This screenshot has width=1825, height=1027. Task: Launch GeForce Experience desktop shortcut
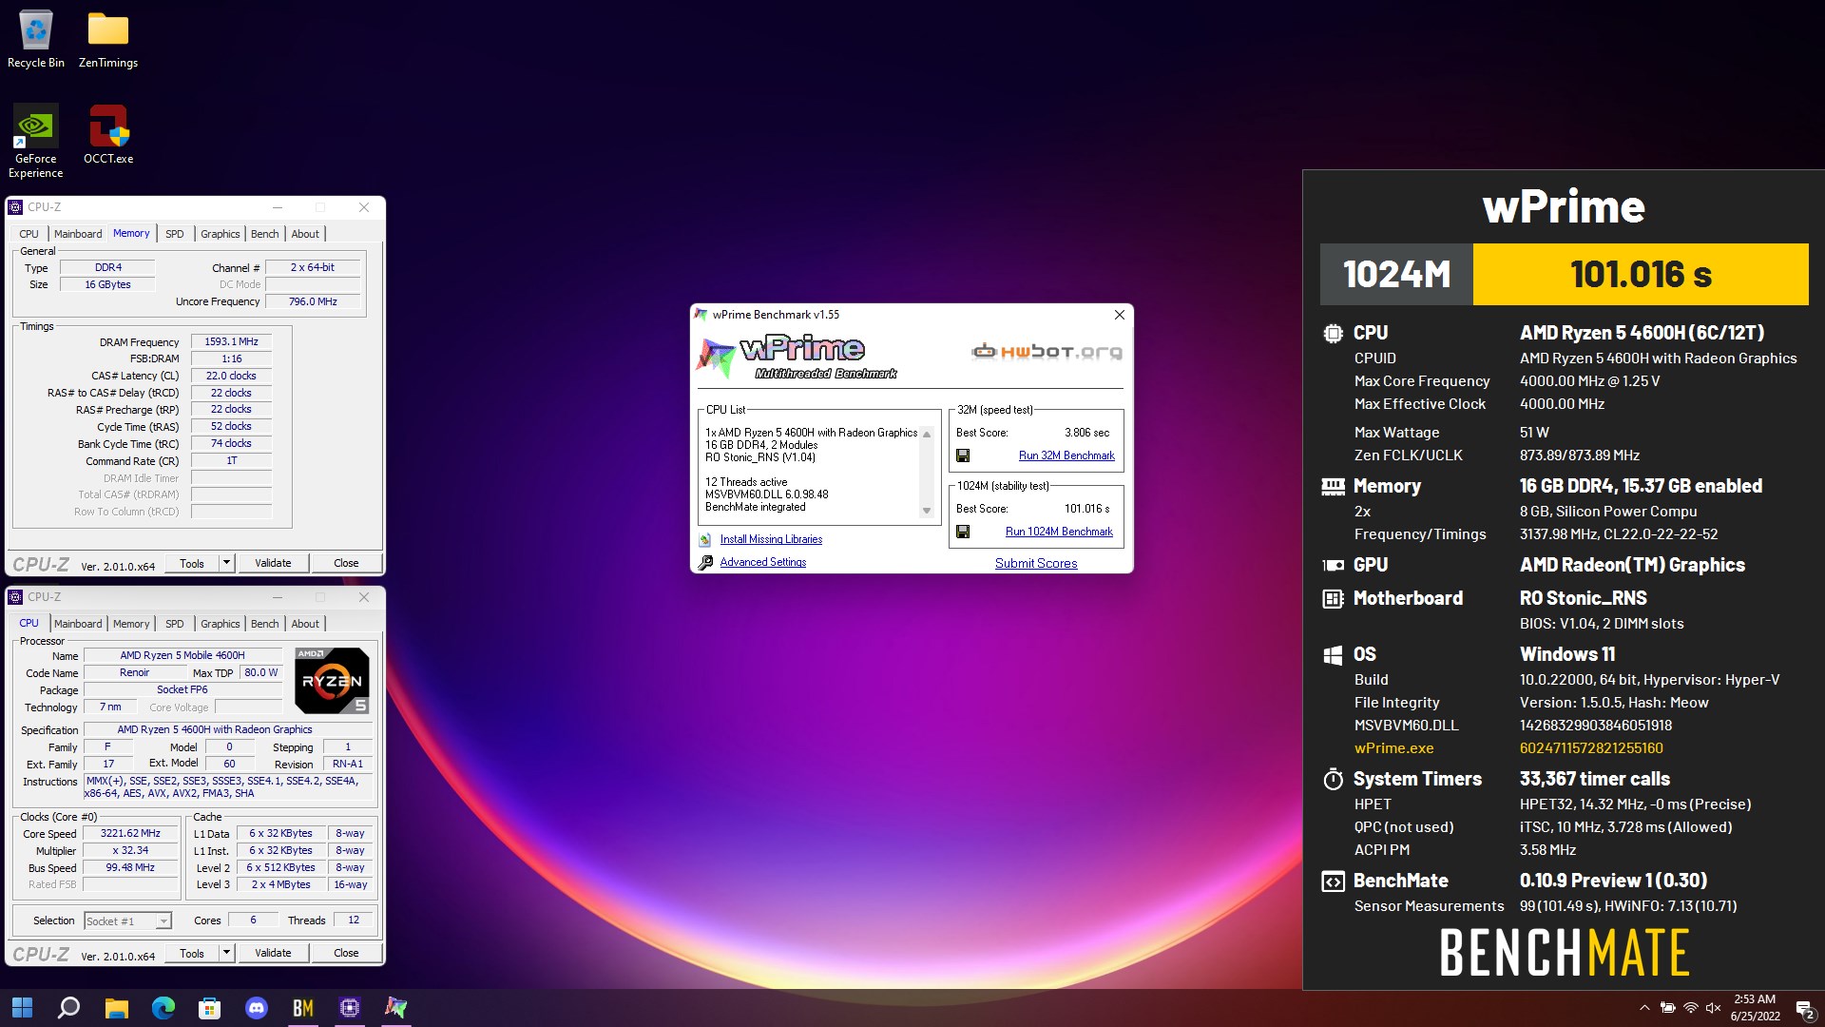tap(36, 141)
